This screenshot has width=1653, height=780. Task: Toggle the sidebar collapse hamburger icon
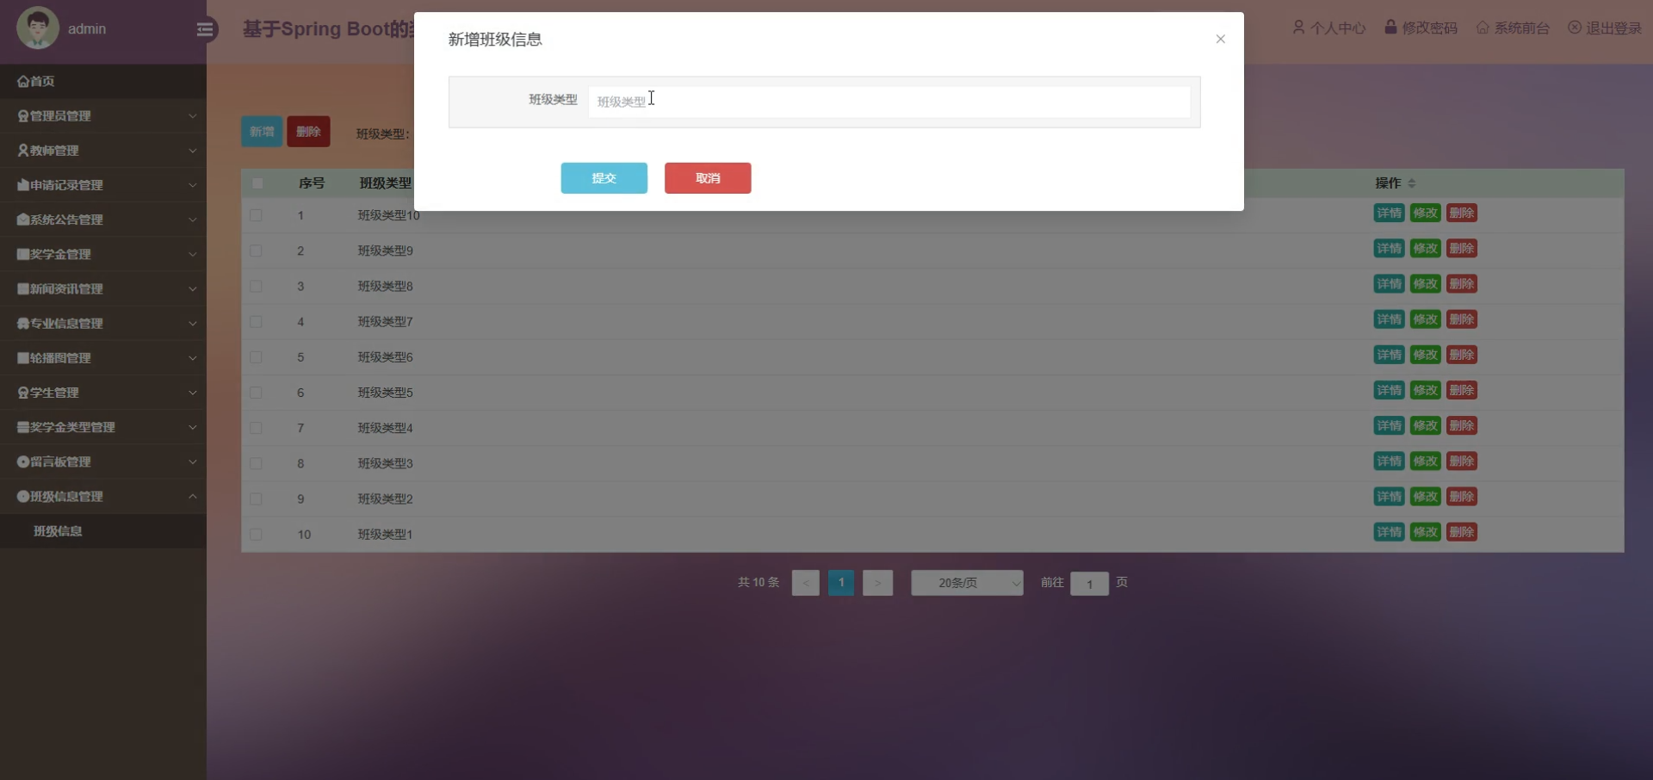tap(205, 30)
